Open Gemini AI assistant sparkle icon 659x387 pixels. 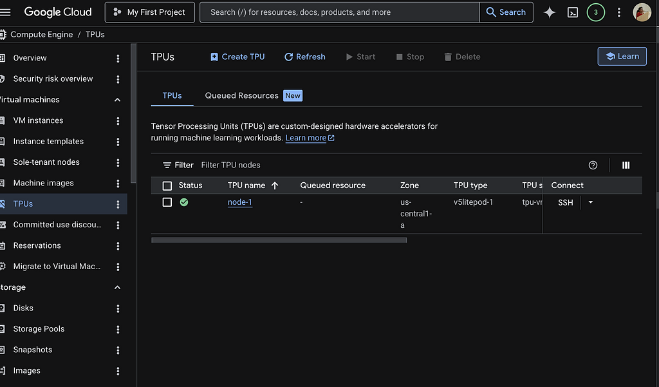point(550,12)
